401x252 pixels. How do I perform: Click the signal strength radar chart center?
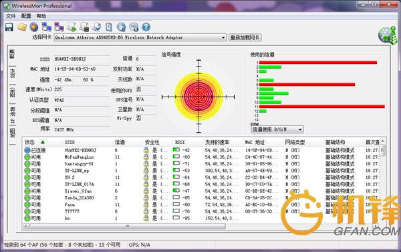point(198,97)
